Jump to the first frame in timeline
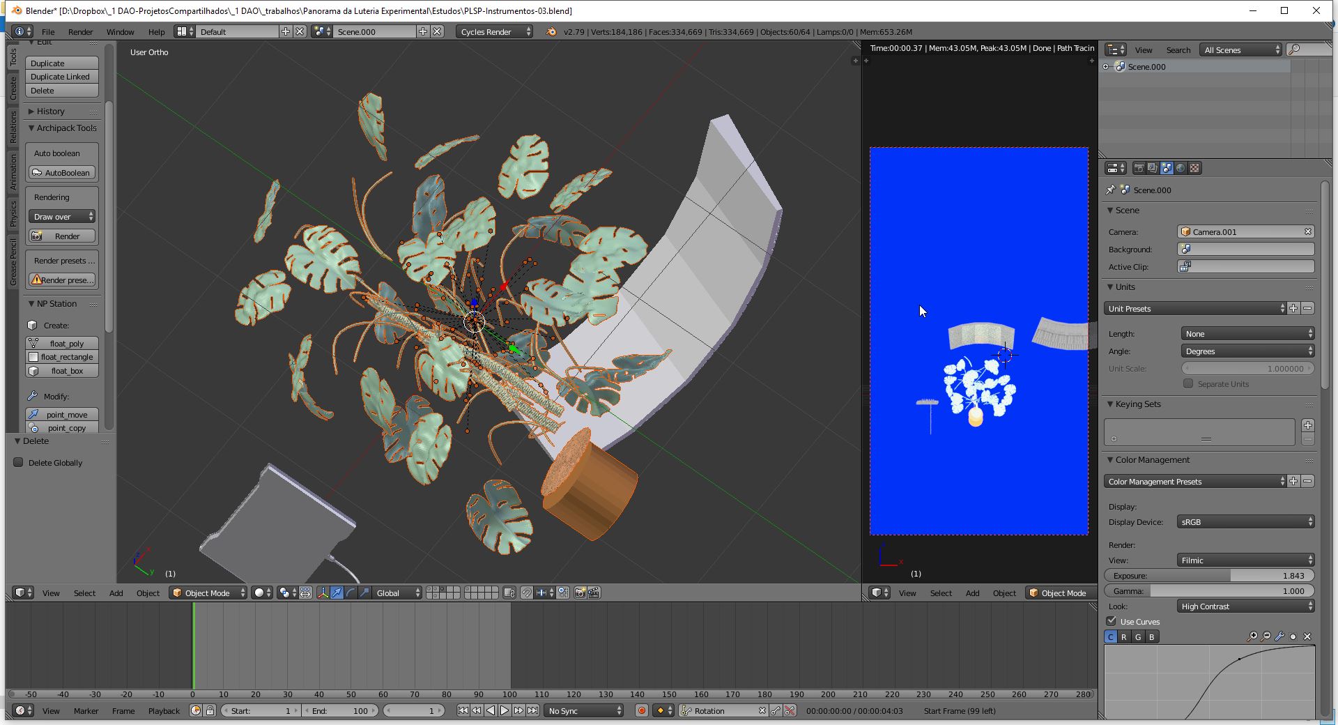Screen dimensions: 1338x725 click(x=463, y=710)
